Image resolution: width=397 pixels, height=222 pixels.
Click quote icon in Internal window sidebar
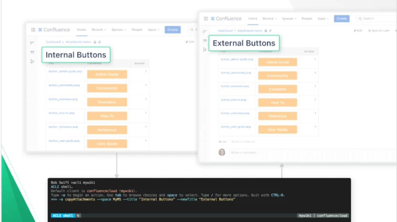32,52
